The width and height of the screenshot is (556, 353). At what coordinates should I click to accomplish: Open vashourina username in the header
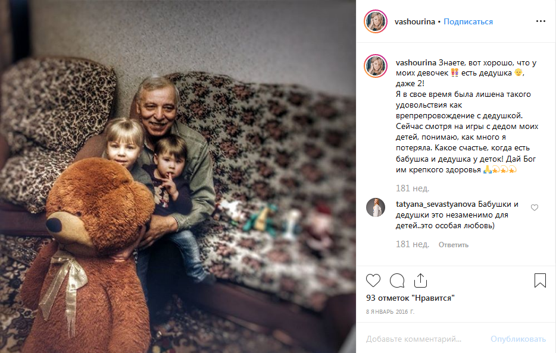(415, 21)
